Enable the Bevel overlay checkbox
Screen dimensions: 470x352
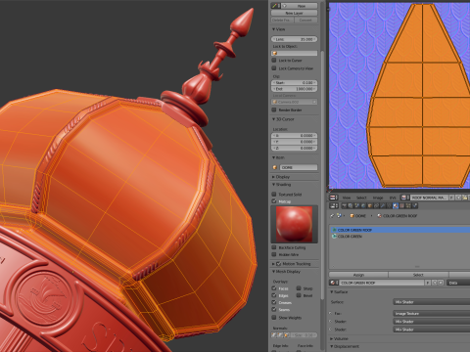click(x=299, y=295)
